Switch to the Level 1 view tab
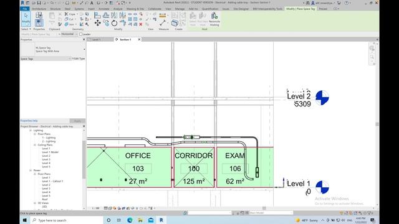The width and height of the screenshot is (399, 224). pyautogui.click(x=97, y=40)
